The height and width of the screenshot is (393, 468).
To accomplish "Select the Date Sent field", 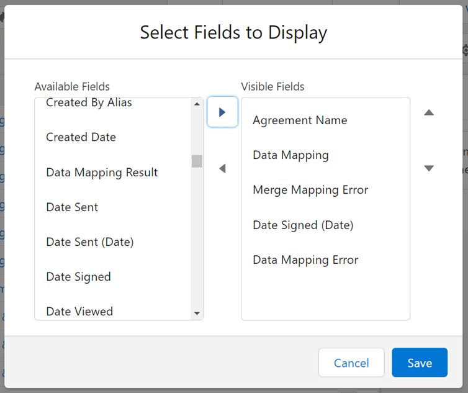I will (72, 207).
